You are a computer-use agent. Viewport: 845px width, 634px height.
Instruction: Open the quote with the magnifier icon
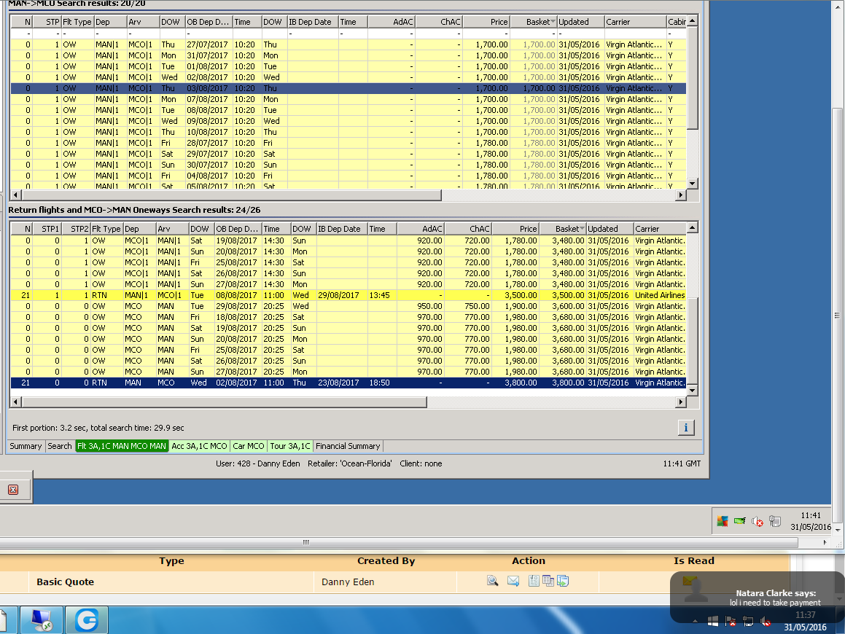pos(493,582)
